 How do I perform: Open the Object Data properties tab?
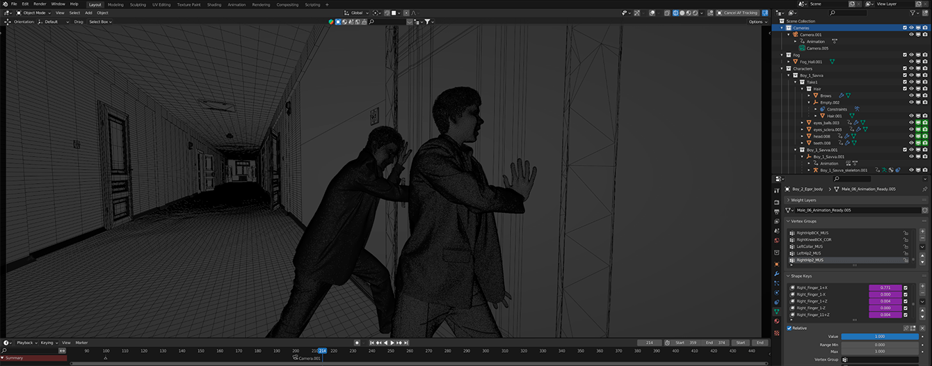[x=777, y=312]
